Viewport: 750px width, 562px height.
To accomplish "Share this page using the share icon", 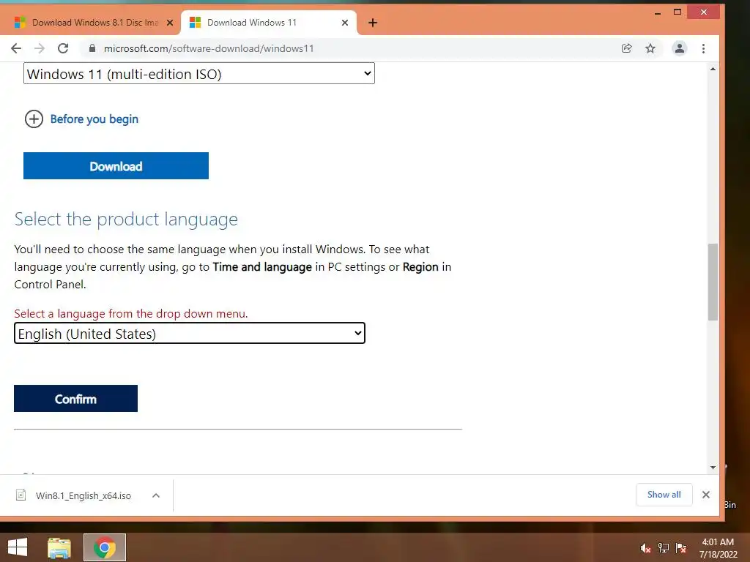I will [x=627, y=48].
